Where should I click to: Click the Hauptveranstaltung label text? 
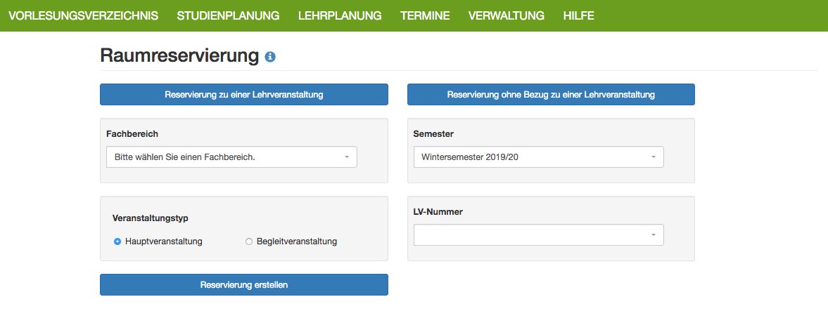(x=164, y=242)
